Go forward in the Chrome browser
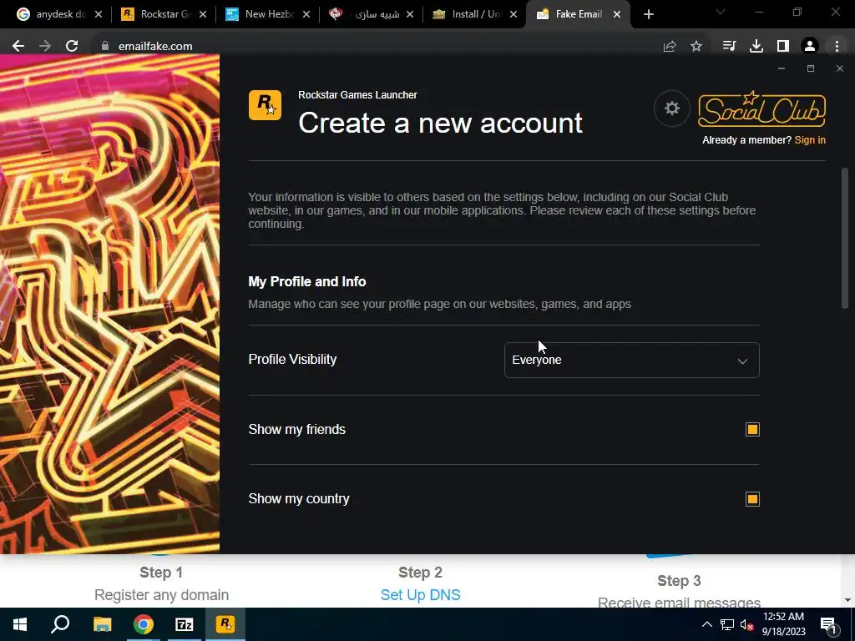 click(x=45, y=46)
